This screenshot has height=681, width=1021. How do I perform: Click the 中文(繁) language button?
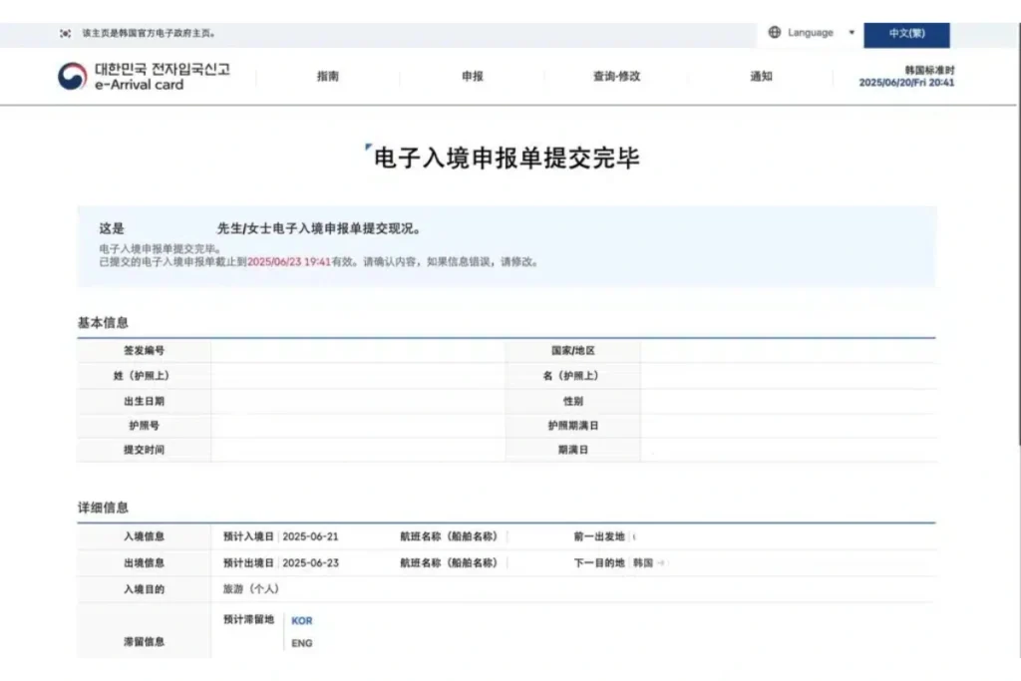908,34
